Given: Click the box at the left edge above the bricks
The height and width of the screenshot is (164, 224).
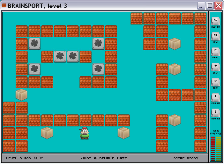Looking at the screenshot, I should (21, 95).
